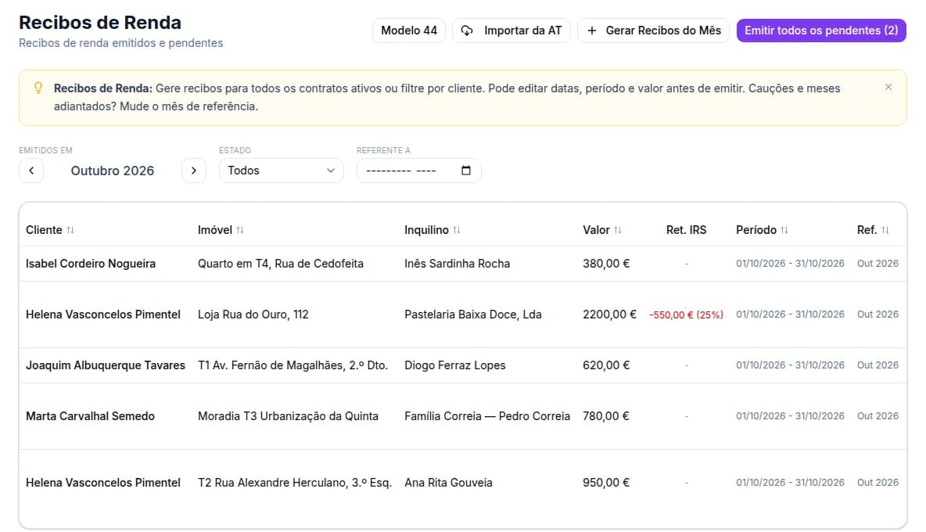The width and height of the screenshot is (926, 532).
Task: Select client Joaquim Albuquerque Tavares
Action: (x=105, y=365)
